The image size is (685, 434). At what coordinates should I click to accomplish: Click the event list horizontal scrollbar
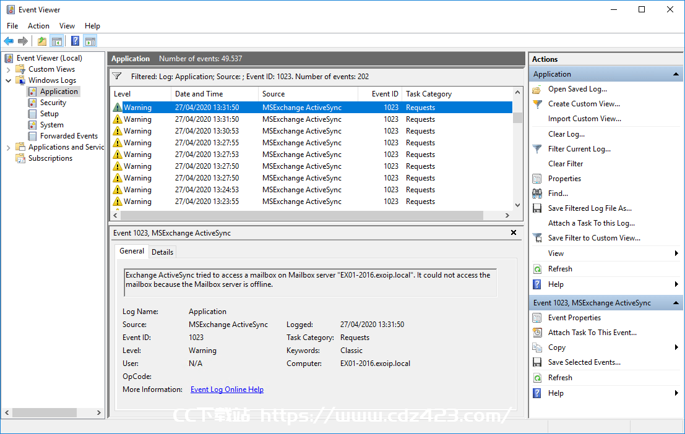[303, 215]
